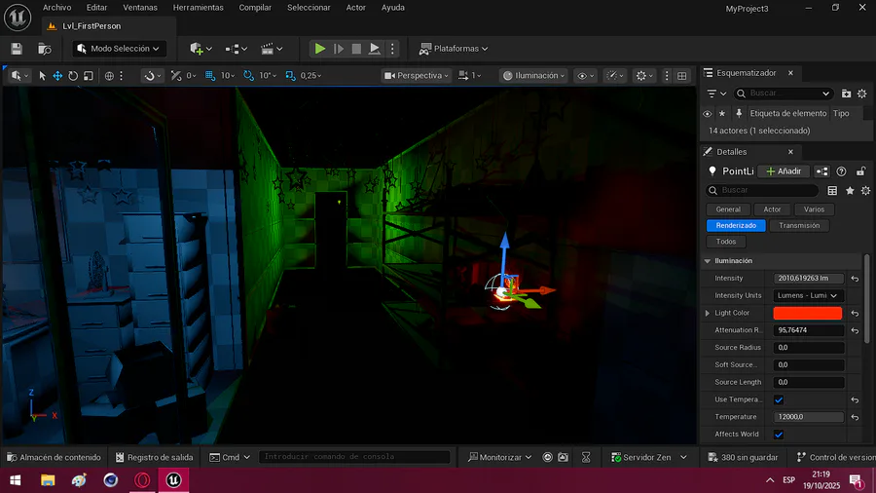Image resolution: width=876 pixels, height=493 pixels.
Task: Open the property matrix table icon
Action: [832, 191]
